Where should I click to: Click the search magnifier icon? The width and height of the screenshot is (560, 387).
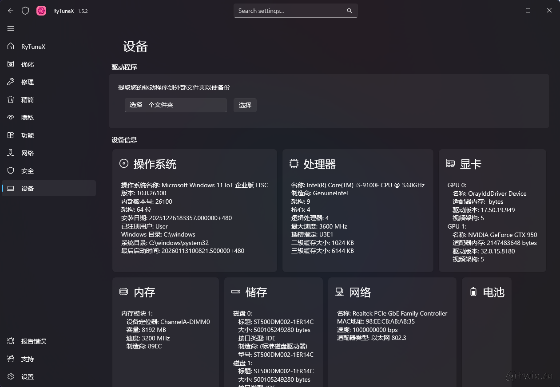tap(350, 11)
